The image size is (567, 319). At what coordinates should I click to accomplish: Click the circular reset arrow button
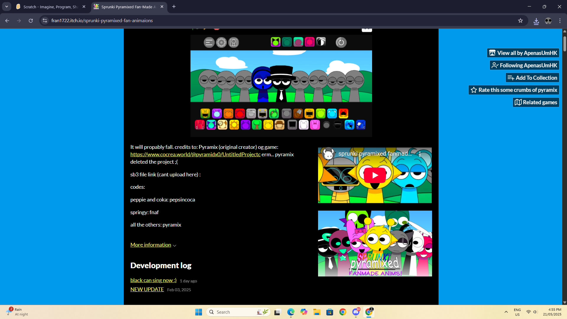coord(341,43)
